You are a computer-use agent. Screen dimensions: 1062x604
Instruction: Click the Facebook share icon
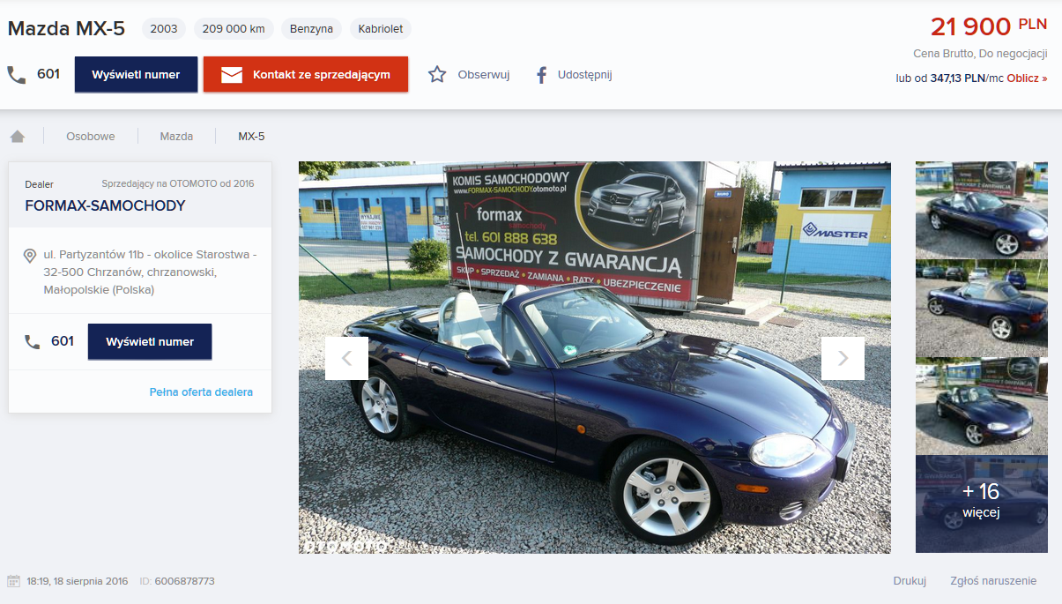[x=542, y=75]
